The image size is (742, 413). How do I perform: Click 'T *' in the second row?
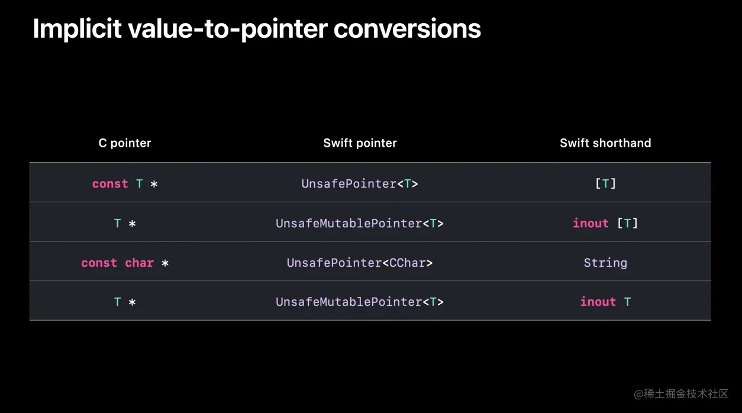[x=125, y=224]
